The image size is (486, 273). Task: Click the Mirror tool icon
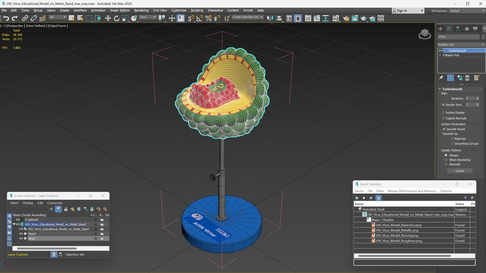[270, 18]
